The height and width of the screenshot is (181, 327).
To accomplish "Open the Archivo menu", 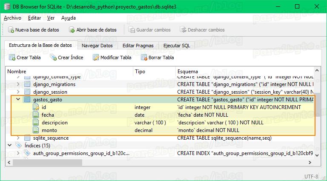I will (x=12, y=18).
